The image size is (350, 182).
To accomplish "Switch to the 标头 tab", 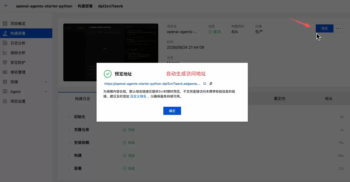I will (x=329, y=99).
